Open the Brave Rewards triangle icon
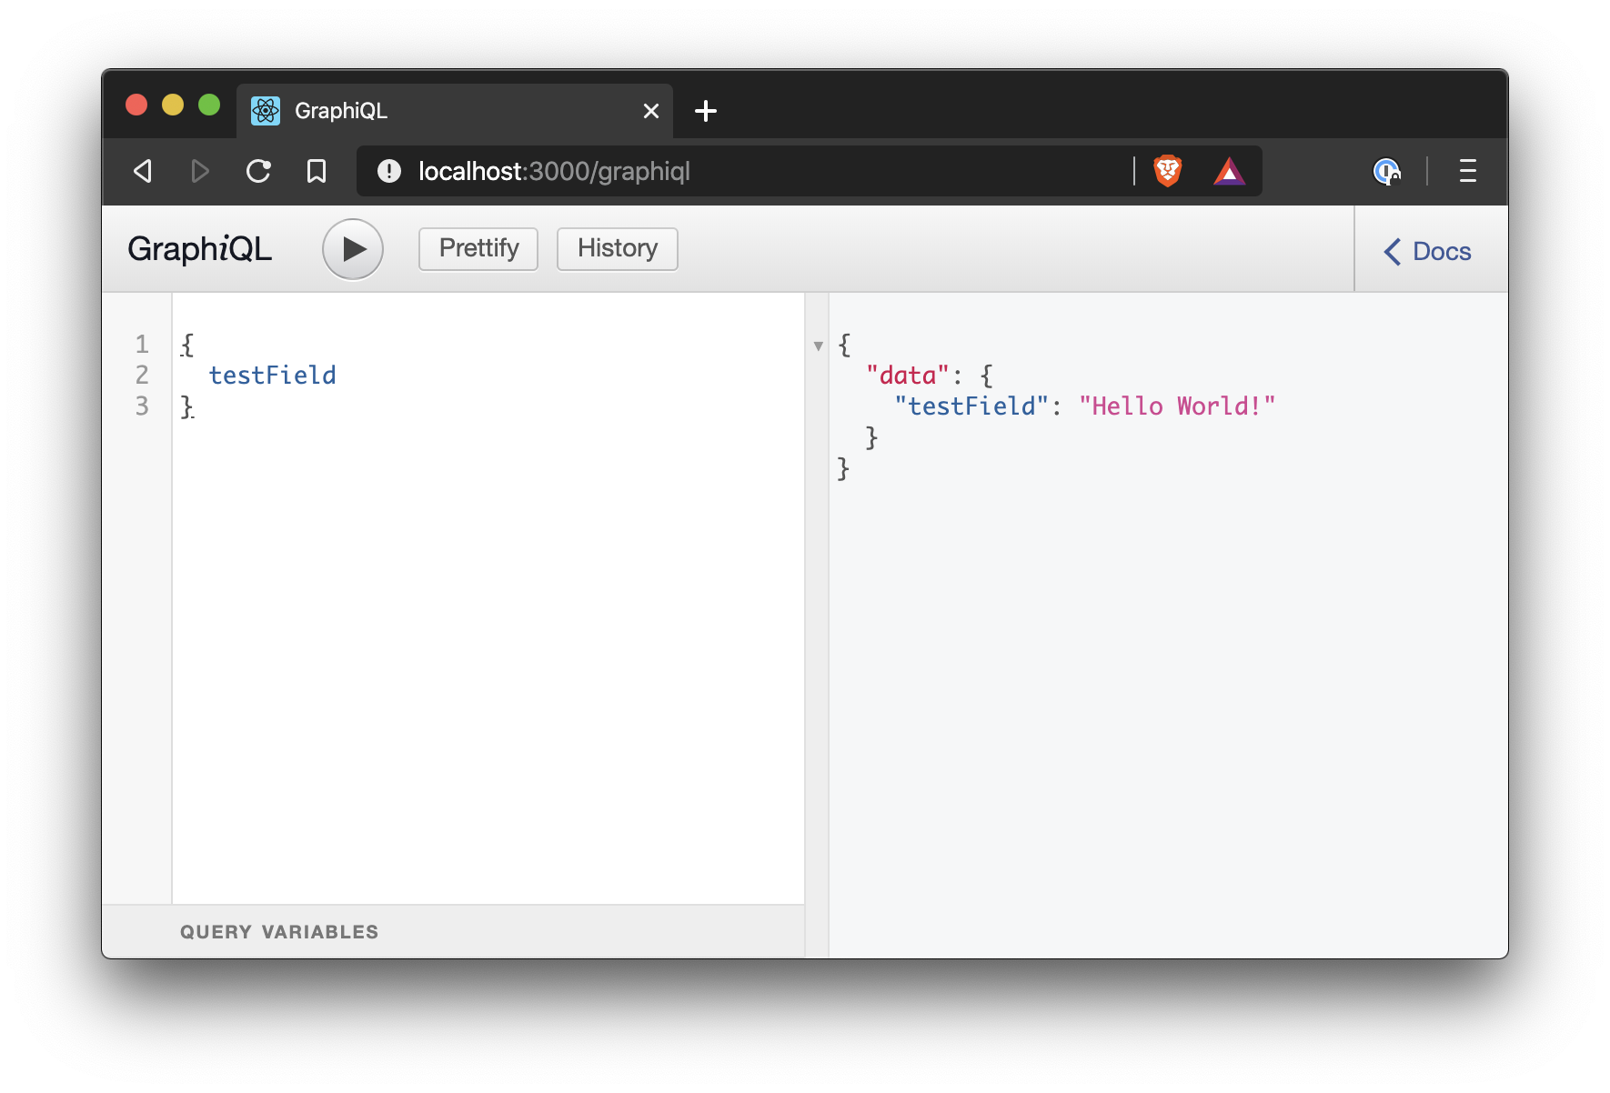This screenshot has width=1610, height=1093. coord(1229,171)
